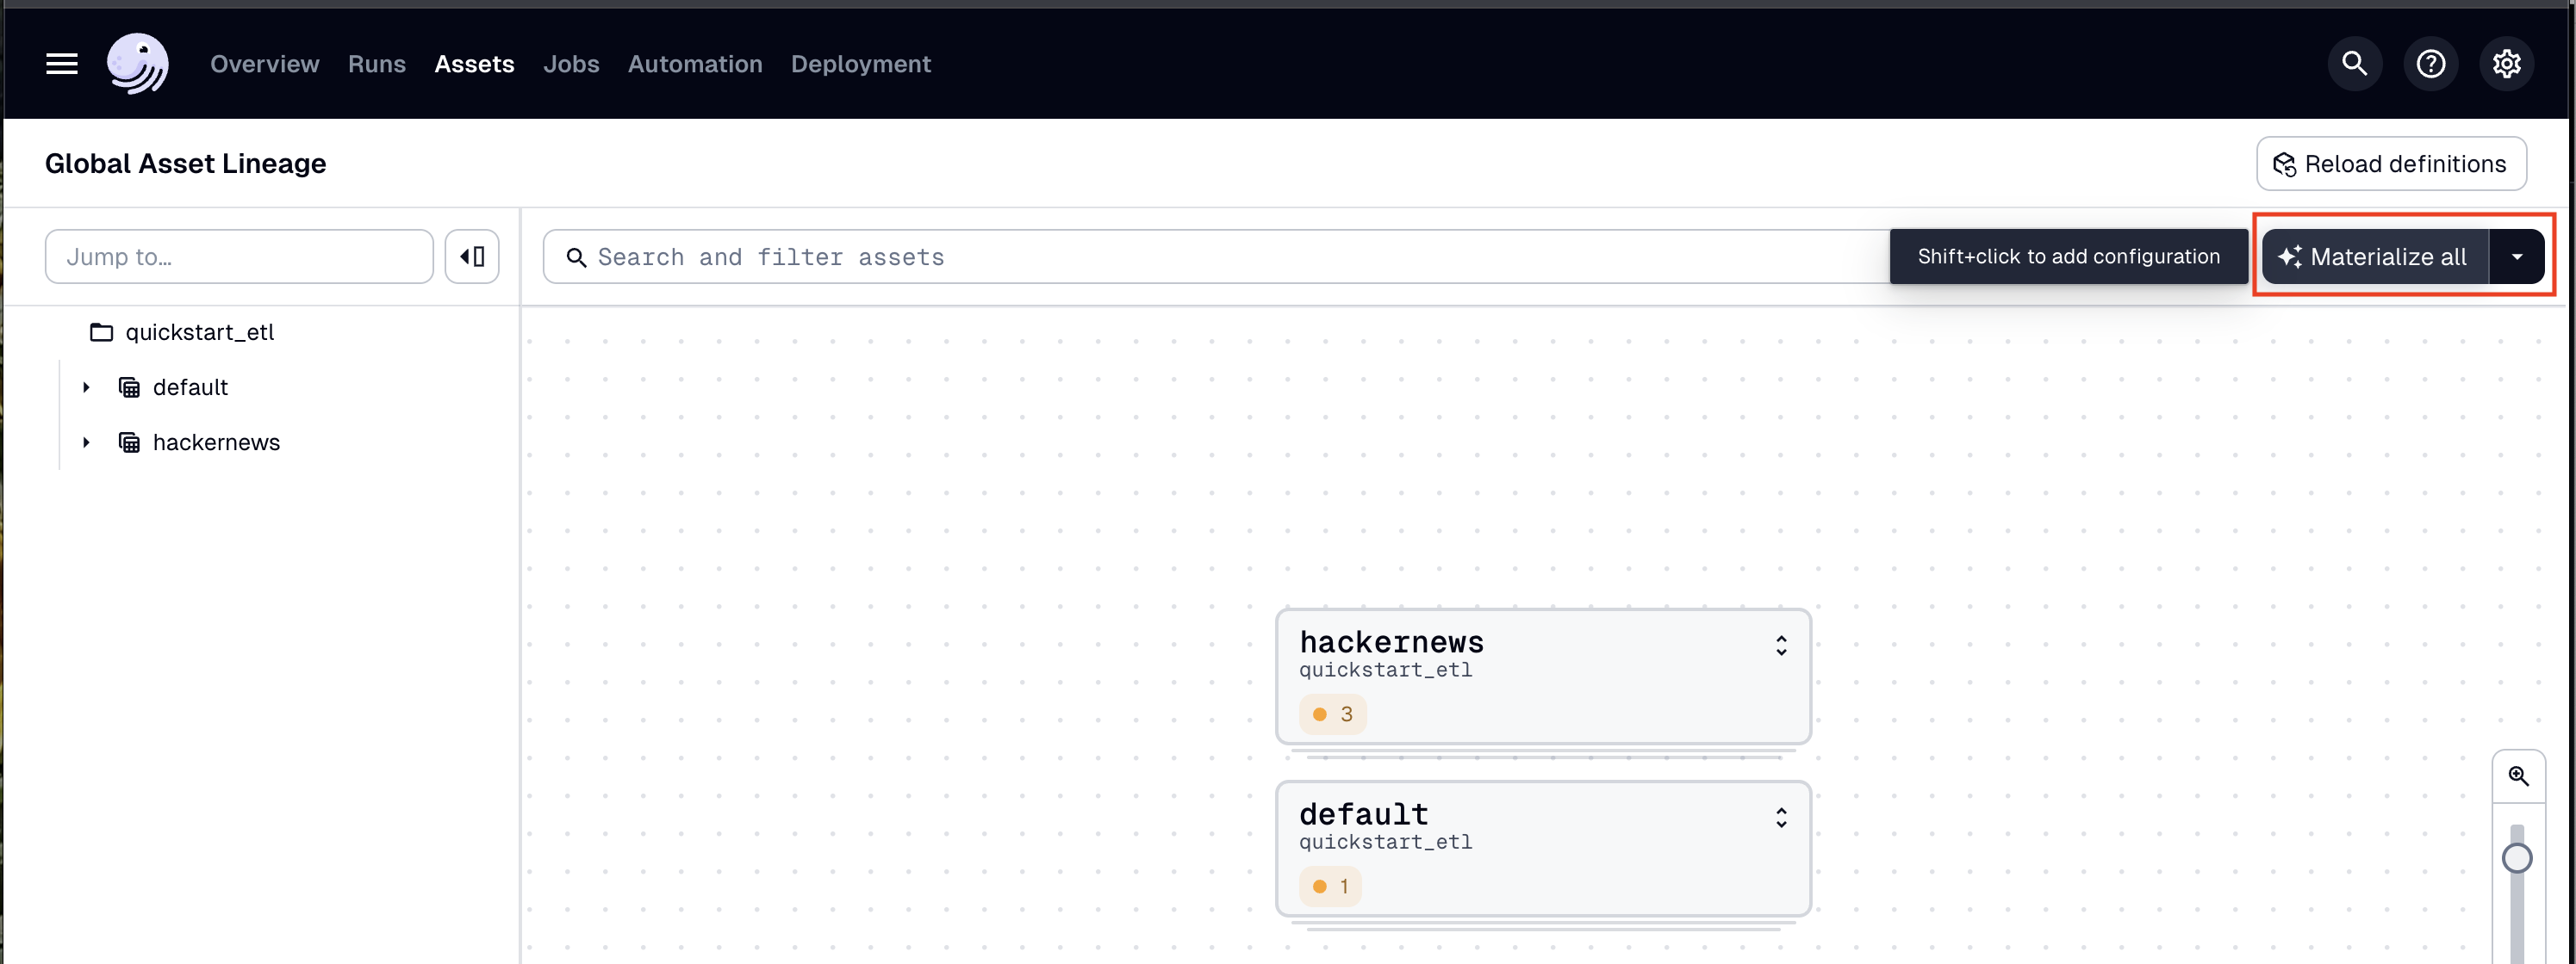This screenshot has width=2576, height=964.
Task: Click the Dagster octopus logo
Action: coord(138,63)
